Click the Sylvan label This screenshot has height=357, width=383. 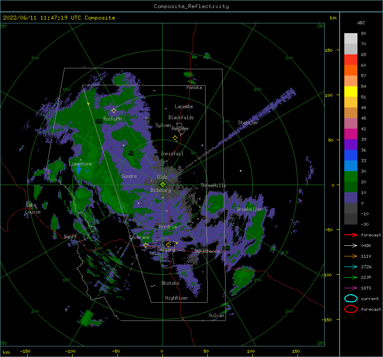163,125
